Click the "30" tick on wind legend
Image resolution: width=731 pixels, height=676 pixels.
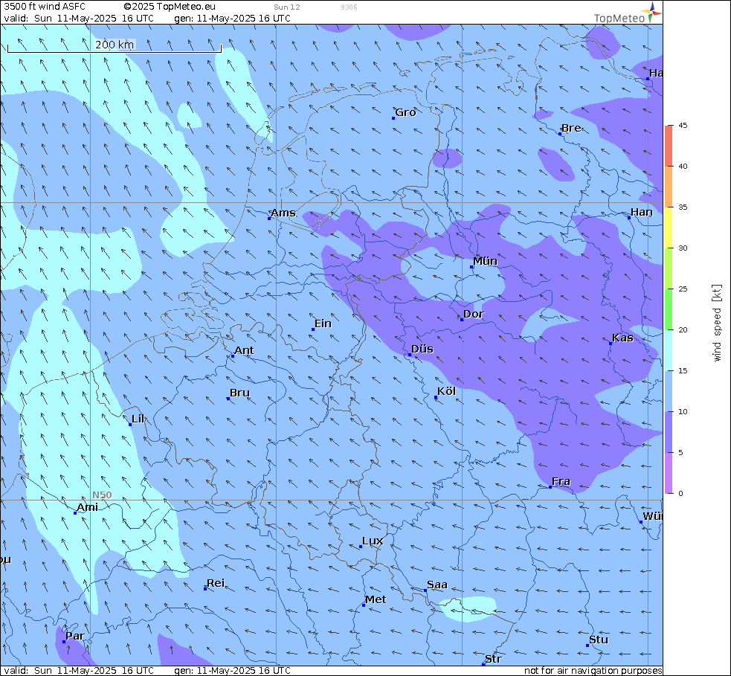(683, 248)
